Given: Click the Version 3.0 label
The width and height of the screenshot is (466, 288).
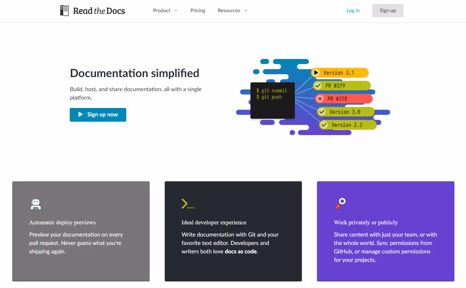Looking at the screenshot, I should pyautogui.click(x=345, y=112).
